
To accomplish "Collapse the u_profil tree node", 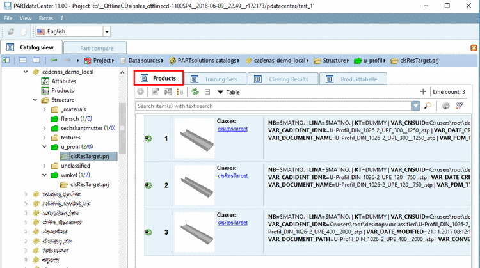I will [44, 147].
